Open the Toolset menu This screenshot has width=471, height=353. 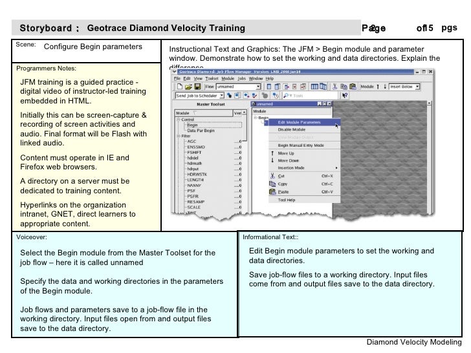212,79
